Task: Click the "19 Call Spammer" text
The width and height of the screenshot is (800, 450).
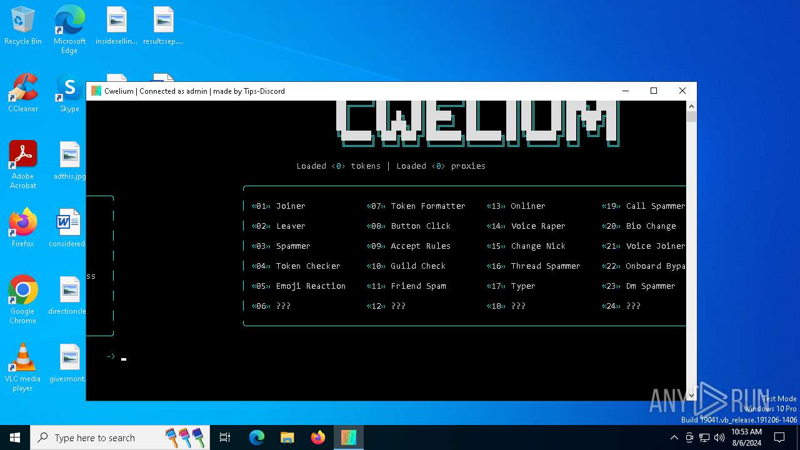Action: pyautogui.click(x=644, y=206)
